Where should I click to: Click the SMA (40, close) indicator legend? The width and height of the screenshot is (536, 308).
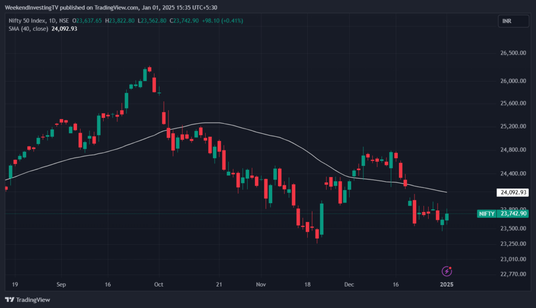28,29
